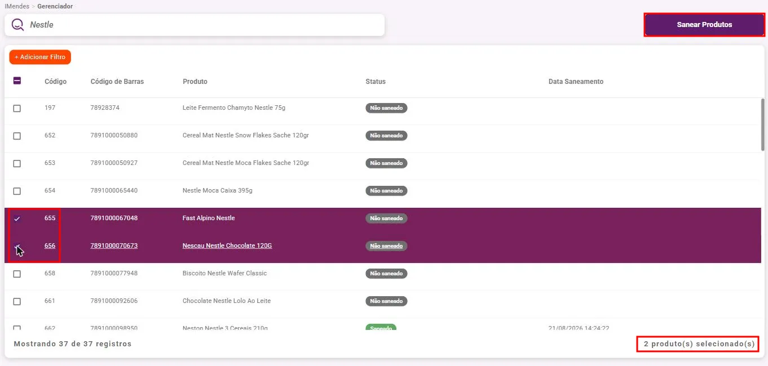Click the Fast Alpino Nestle product name

pyautogui.click(x=209, y=218)
